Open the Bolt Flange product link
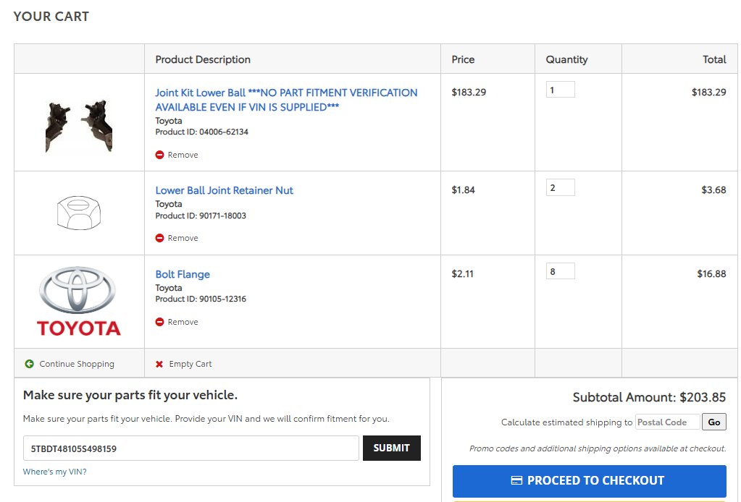The image size is (741, 502). (x=183, y=274)
